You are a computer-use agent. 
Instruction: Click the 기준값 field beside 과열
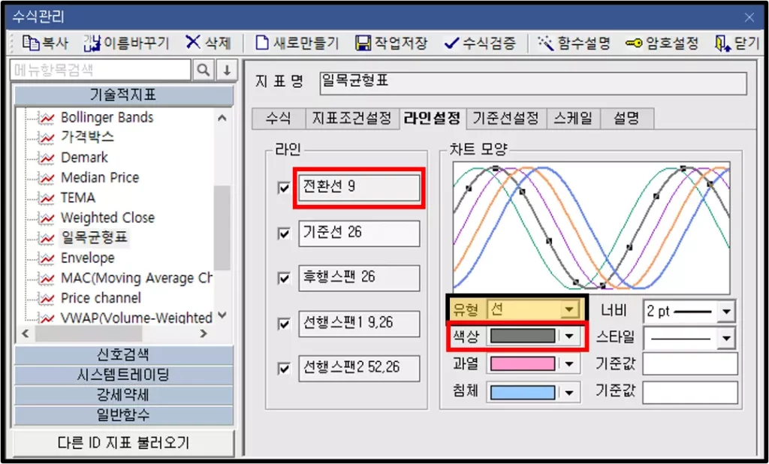[x=690, y=364]
